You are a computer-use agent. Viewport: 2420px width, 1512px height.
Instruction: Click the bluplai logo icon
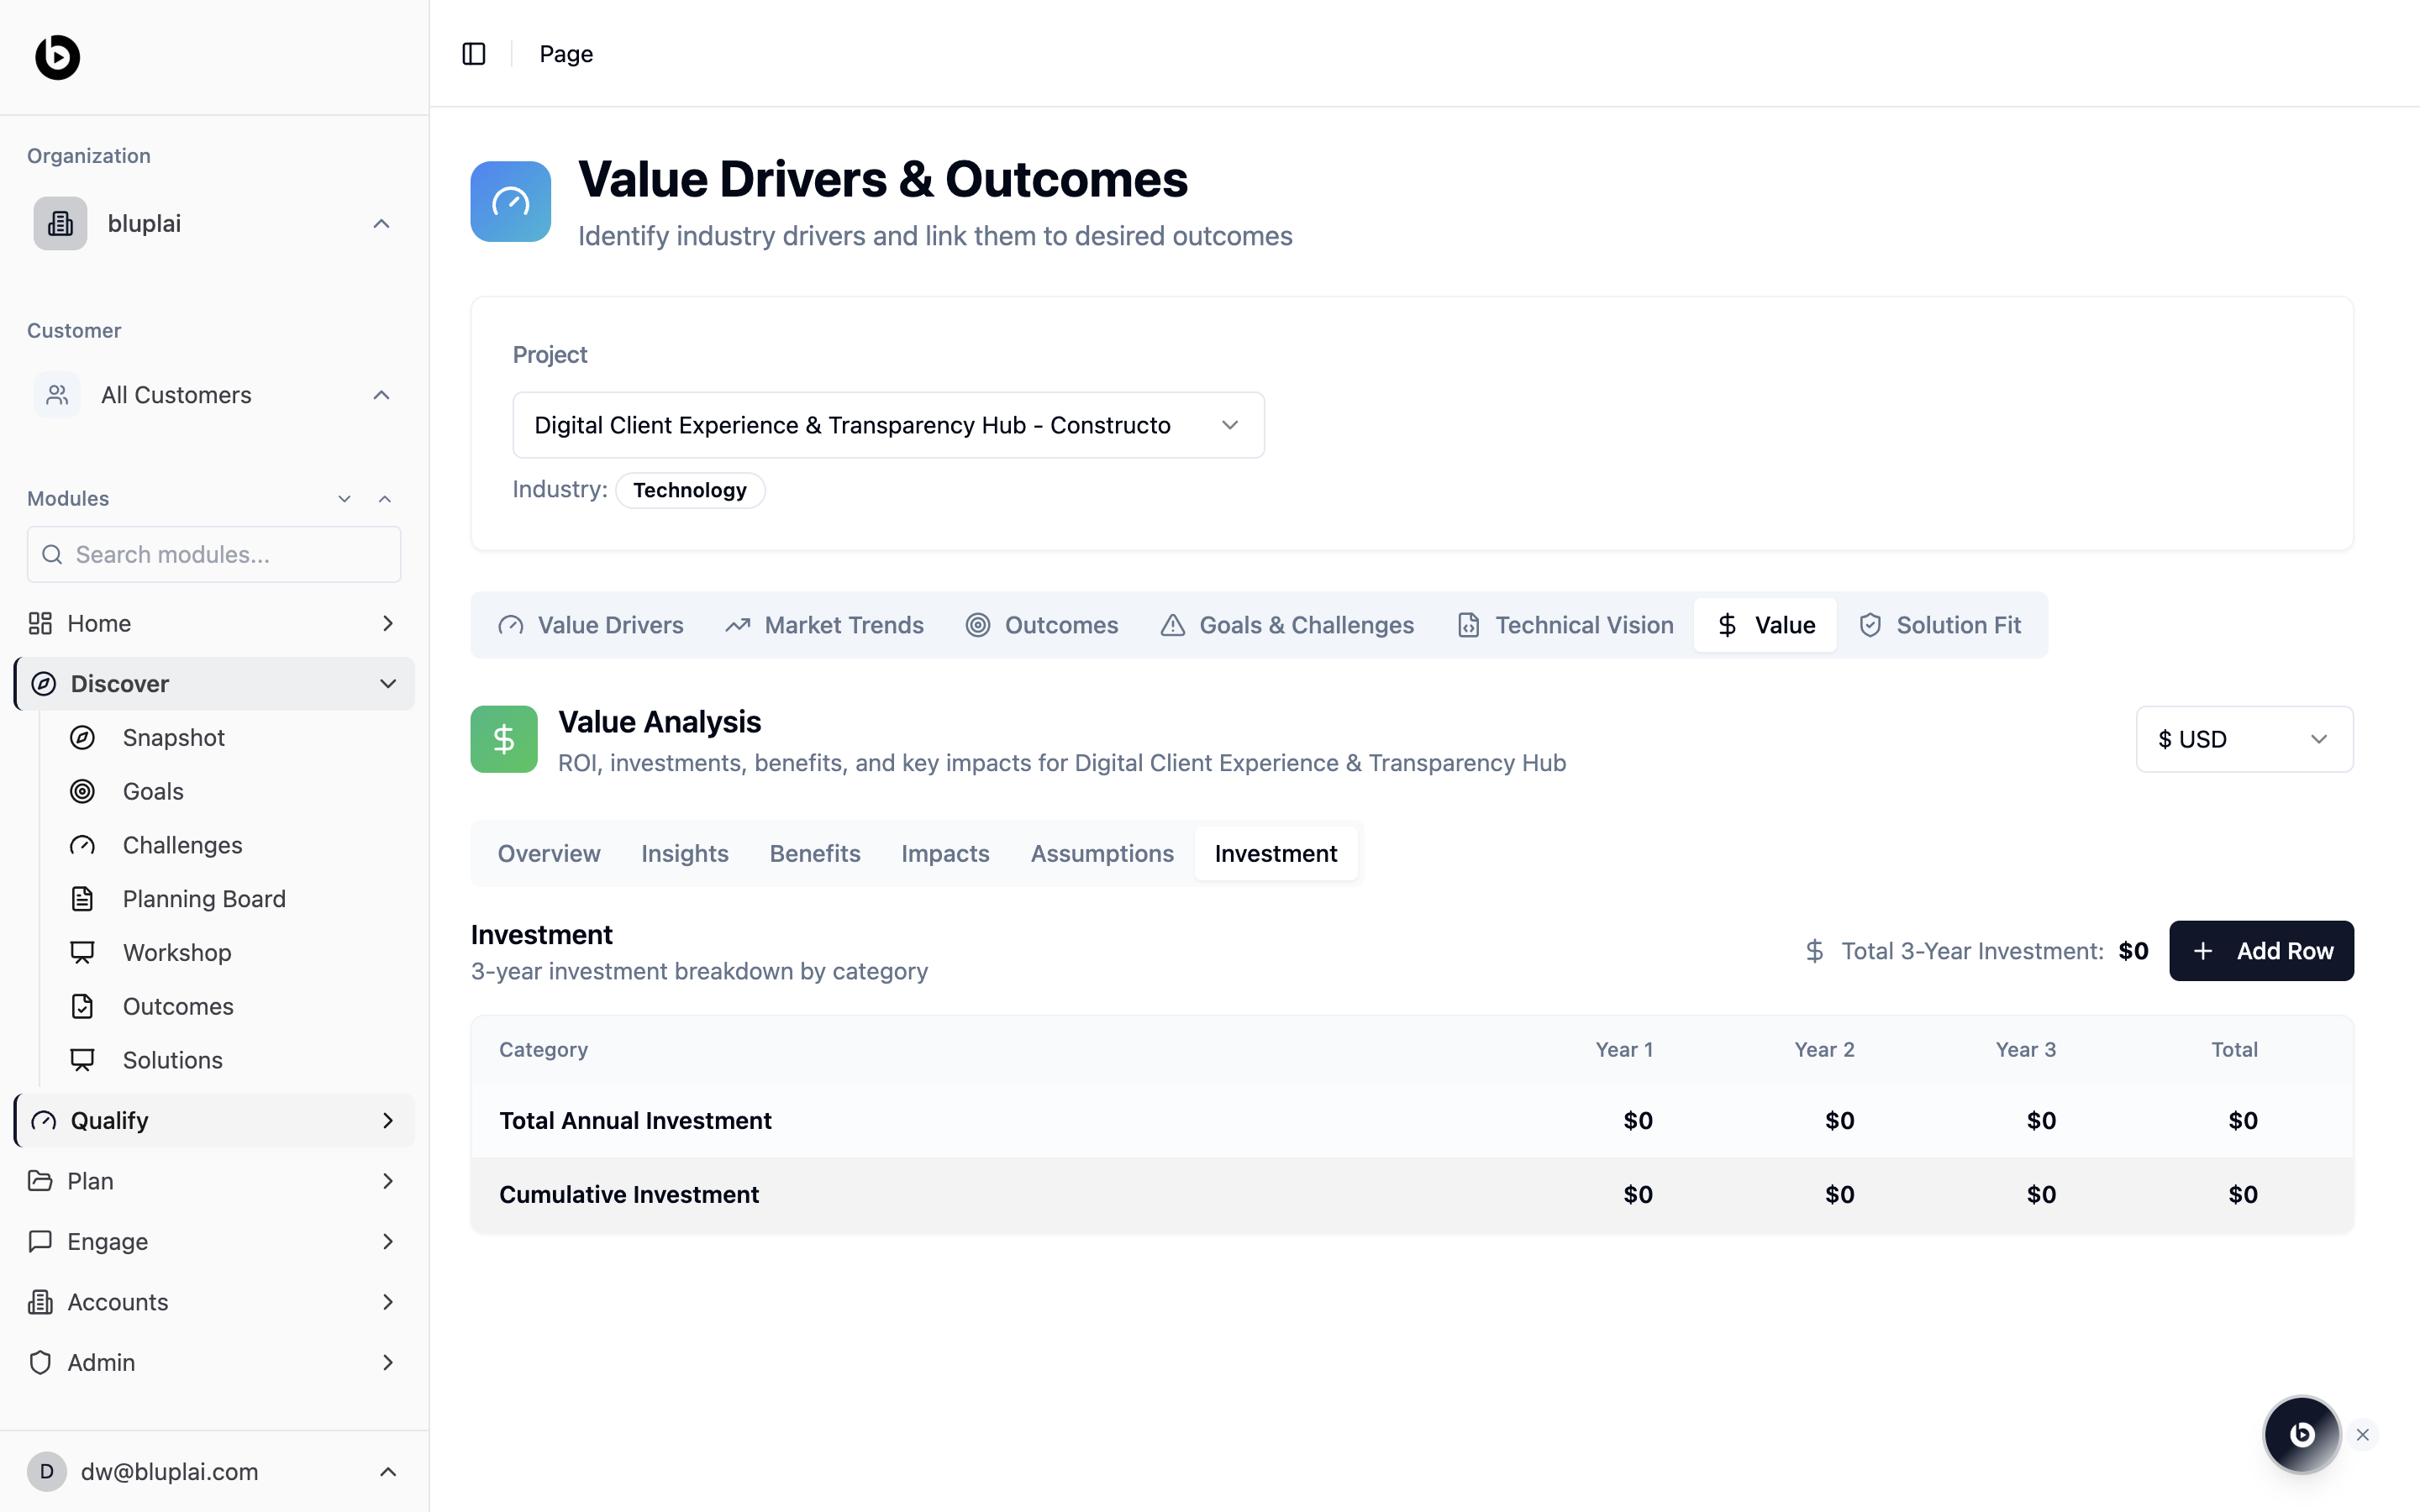57,57
